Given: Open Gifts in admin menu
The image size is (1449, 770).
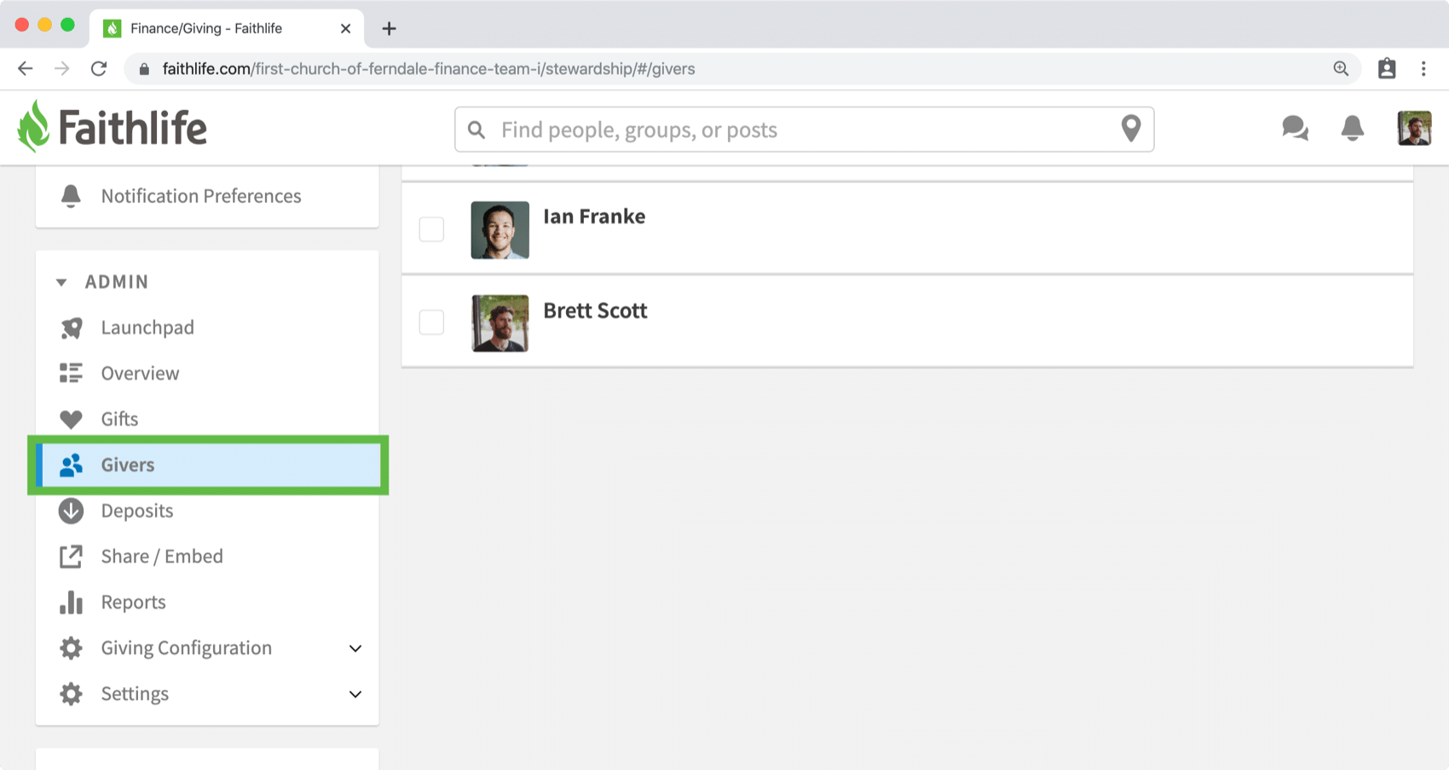Looking at the screenshot, I should (119, 420).
